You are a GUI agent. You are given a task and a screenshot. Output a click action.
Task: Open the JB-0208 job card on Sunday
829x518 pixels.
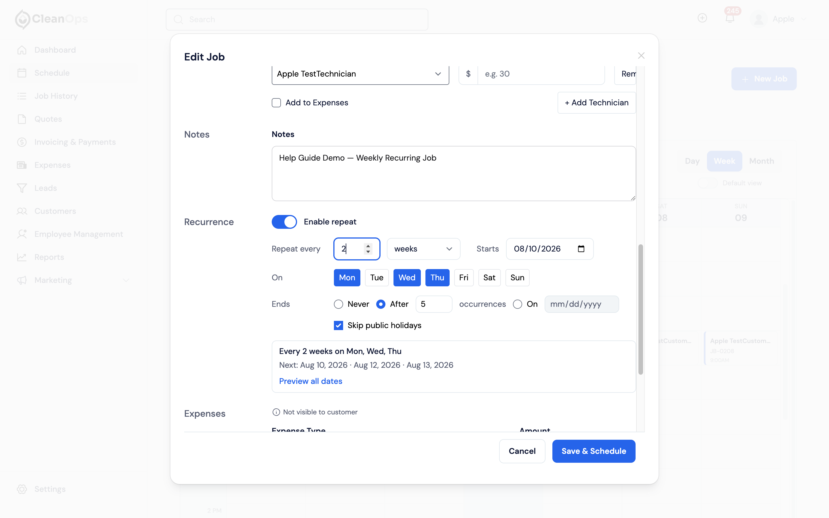tap(741, 348)
